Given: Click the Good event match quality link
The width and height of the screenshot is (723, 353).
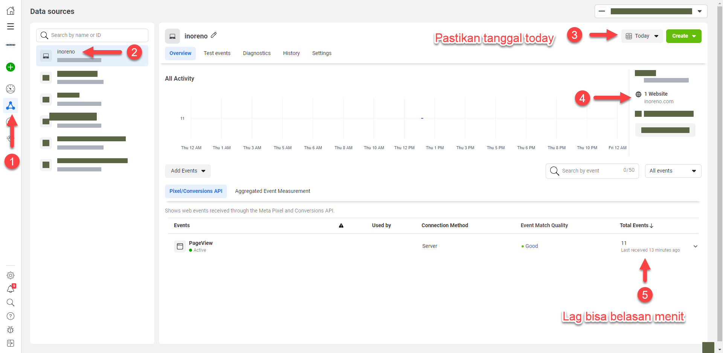Looking at the screenshot, I should pos(531,246).
